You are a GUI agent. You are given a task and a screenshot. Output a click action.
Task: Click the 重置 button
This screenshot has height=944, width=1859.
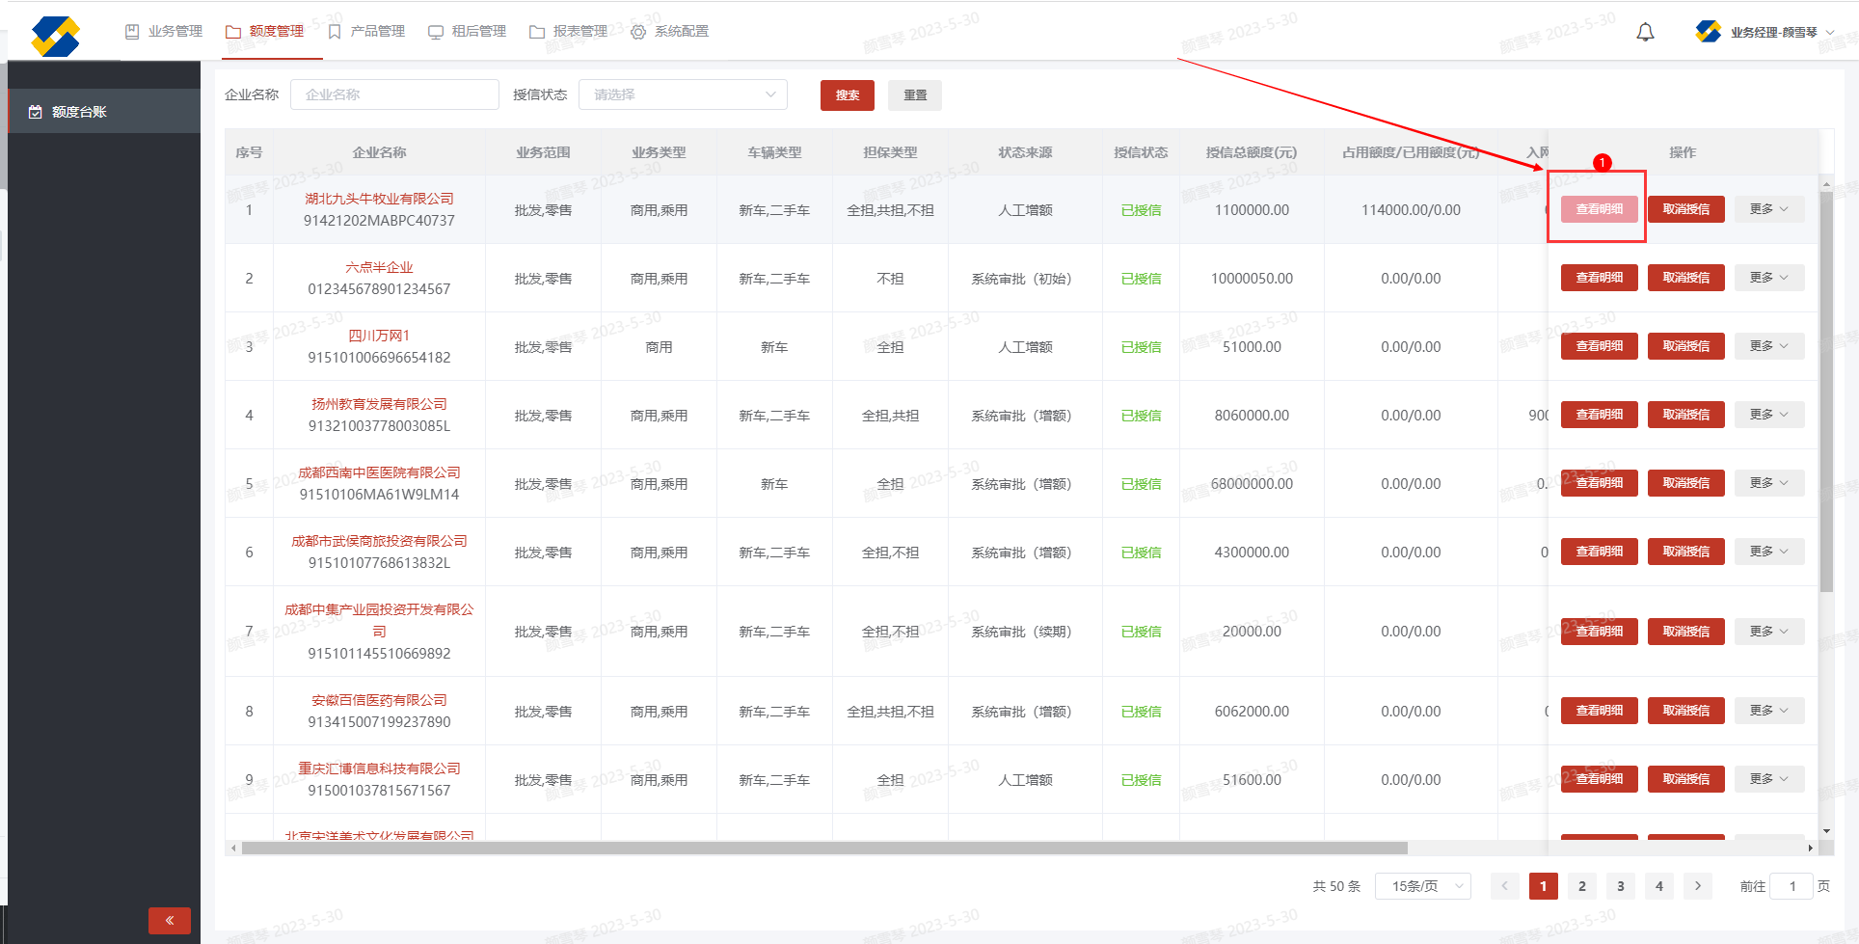coord(914,95)
